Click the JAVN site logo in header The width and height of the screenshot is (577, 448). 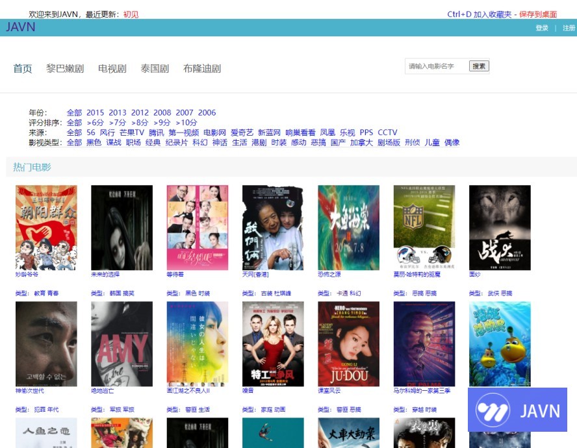pos(21,27)
